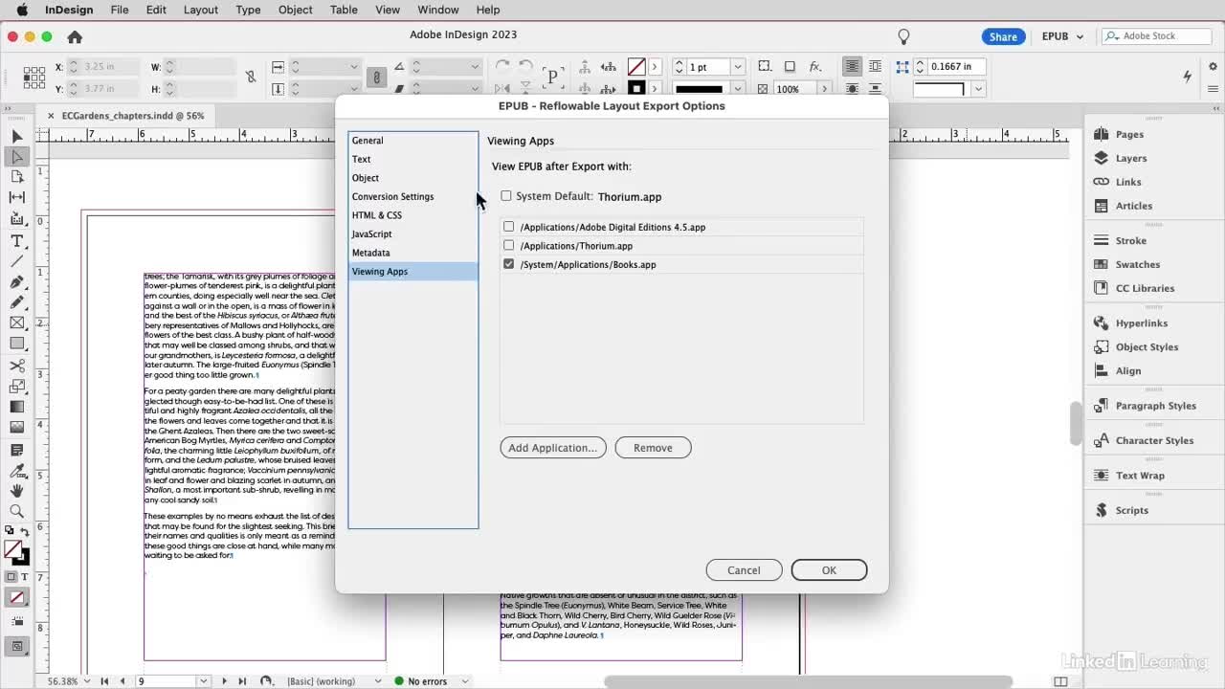
Task: Click the Add Application... button
Action: click(553, 448)
